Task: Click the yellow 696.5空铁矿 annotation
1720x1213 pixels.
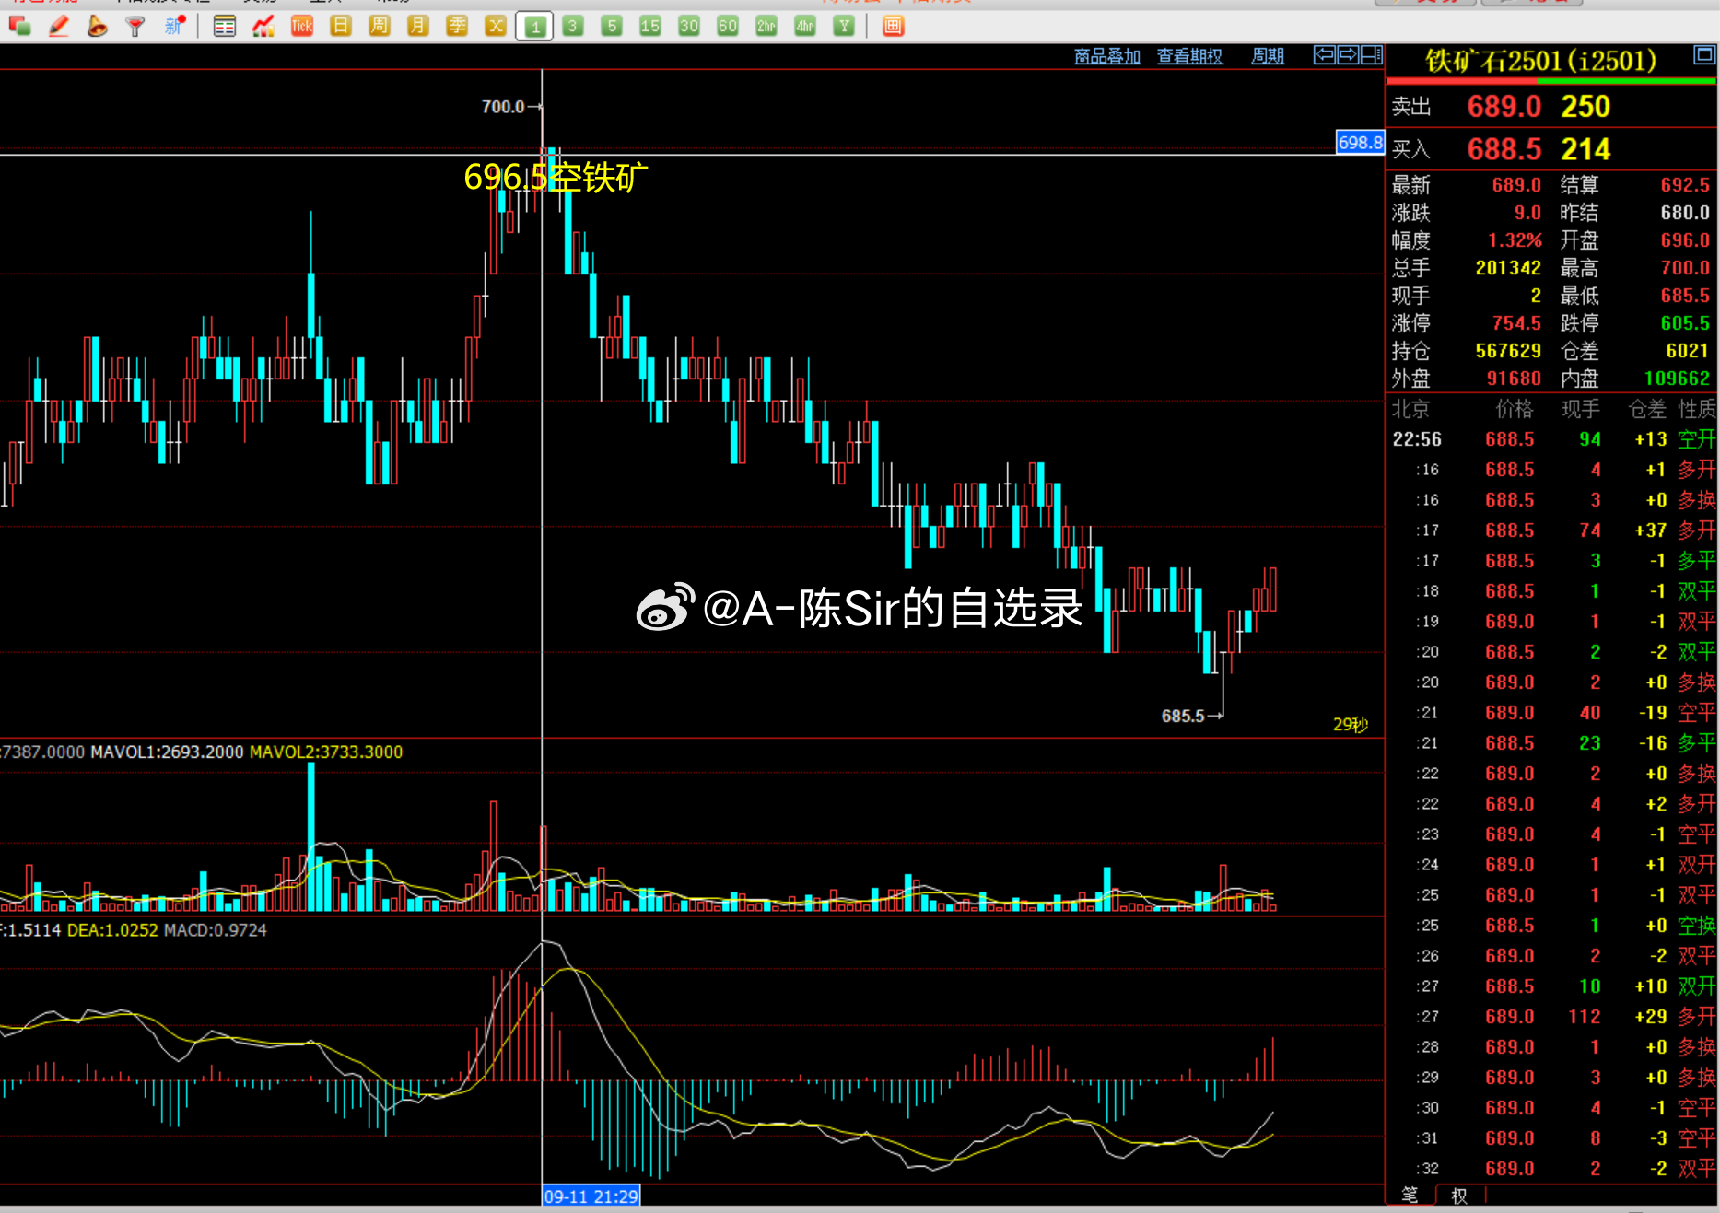Action: [x=556, y=177]
